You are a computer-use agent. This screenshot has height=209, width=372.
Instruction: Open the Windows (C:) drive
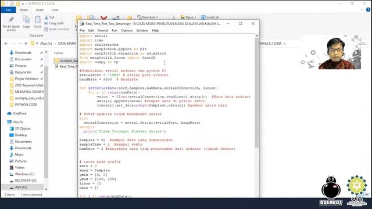click(24, 174)
